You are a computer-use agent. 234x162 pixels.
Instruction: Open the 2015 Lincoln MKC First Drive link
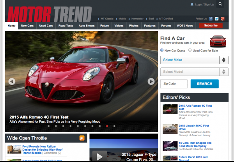pyautogui.click(x=194, y=127)
